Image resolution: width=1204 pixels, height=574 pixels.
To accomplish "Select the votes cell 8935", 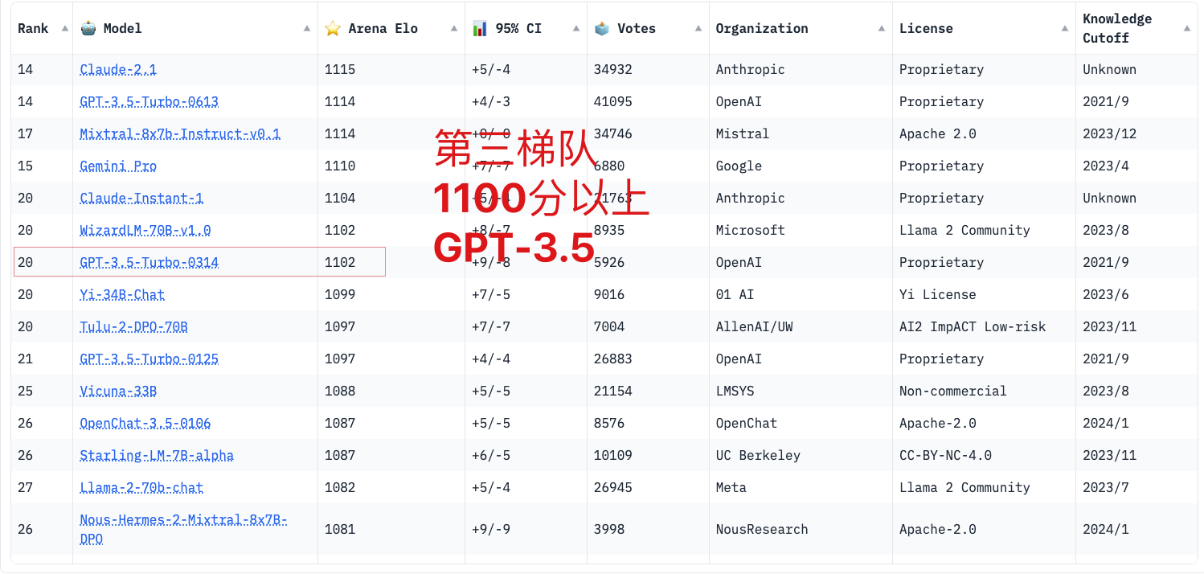I will tap(609, 230).
